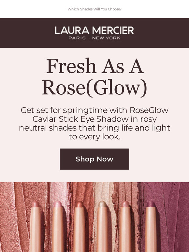Screen dimensions: 189x252
Task: Click the Shop Now button
Action: click(94, 159)
